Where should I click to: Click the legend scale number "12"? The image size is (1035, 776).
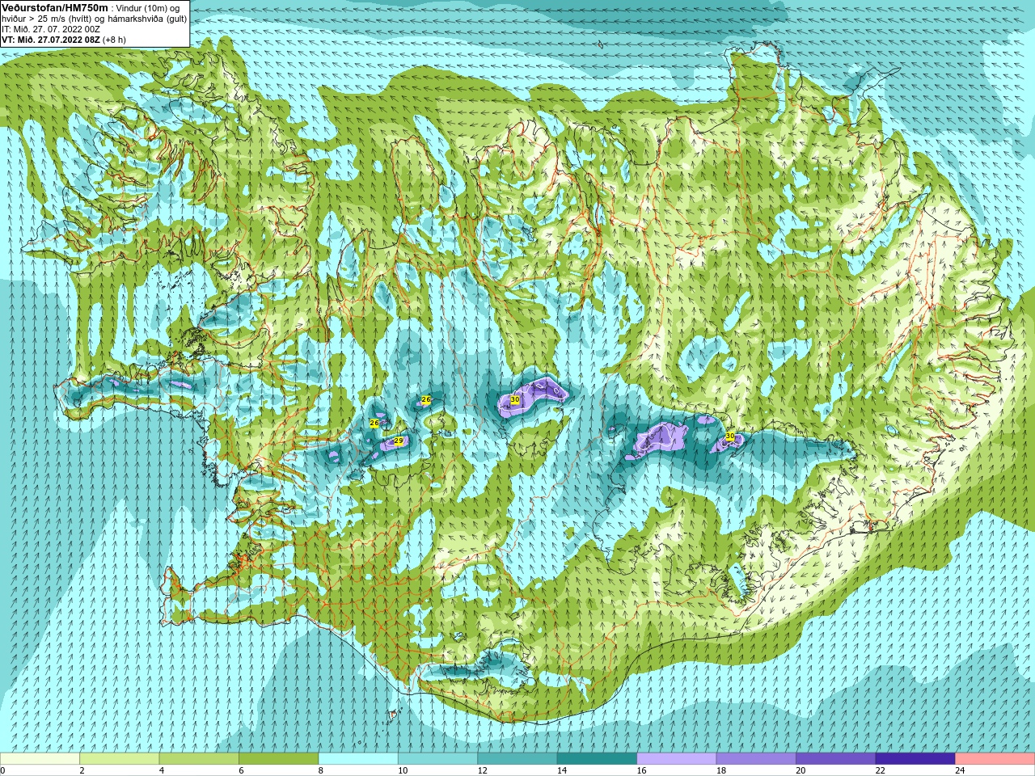pyautogui.click(x=482, y=770)
